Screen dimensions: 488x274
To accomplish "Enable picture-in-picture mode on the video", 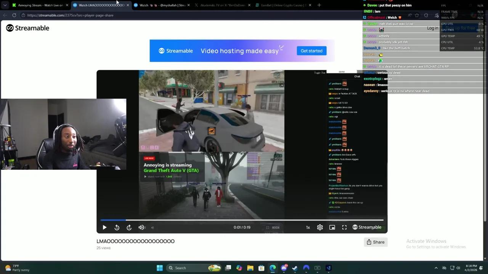I will click(332, 227).
